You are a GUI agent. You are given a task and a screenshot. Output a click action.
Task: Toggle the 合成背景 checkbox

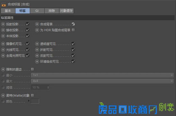(73, 24)
